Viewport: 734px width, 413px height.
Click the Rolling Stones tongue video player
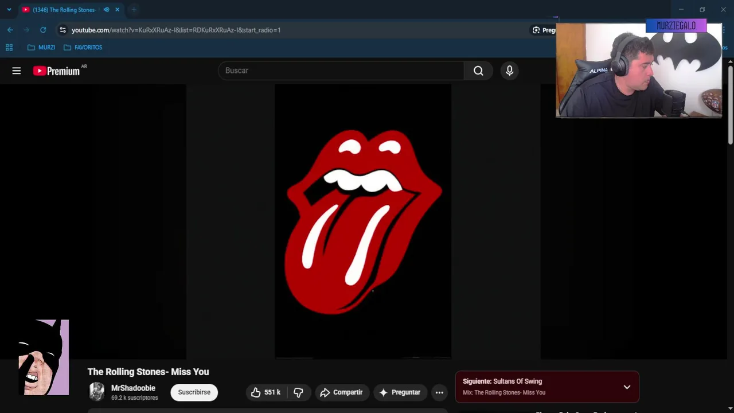pyautogui.click(x=363, y=221)
